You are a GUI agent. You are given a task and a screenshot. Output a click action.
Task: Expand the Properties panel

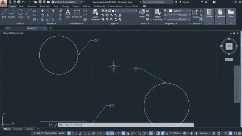[x=171, y=23]
